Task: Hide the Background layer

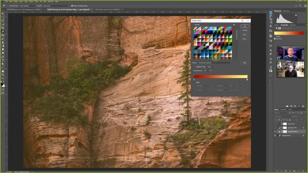Action: coord(275,136)
